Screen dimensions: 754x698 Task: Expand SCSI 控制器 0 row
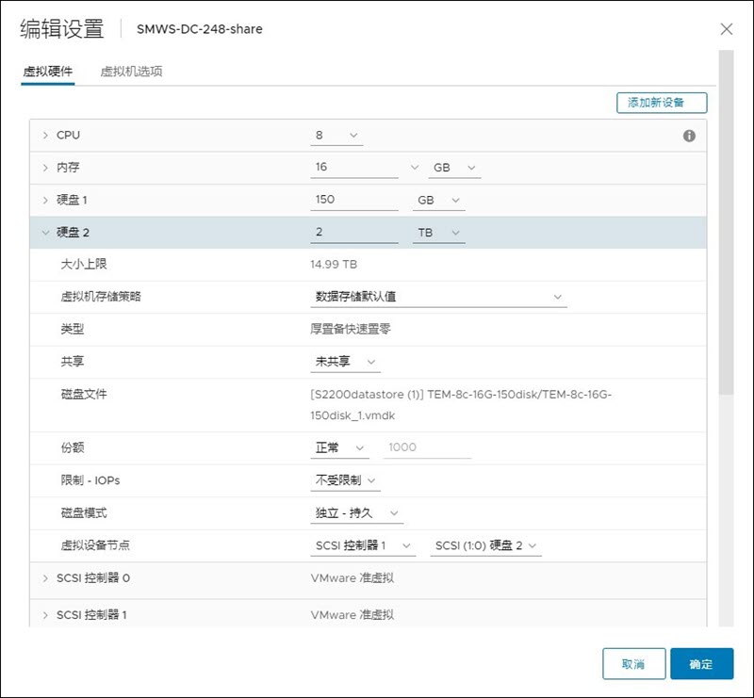coord(45,577)
